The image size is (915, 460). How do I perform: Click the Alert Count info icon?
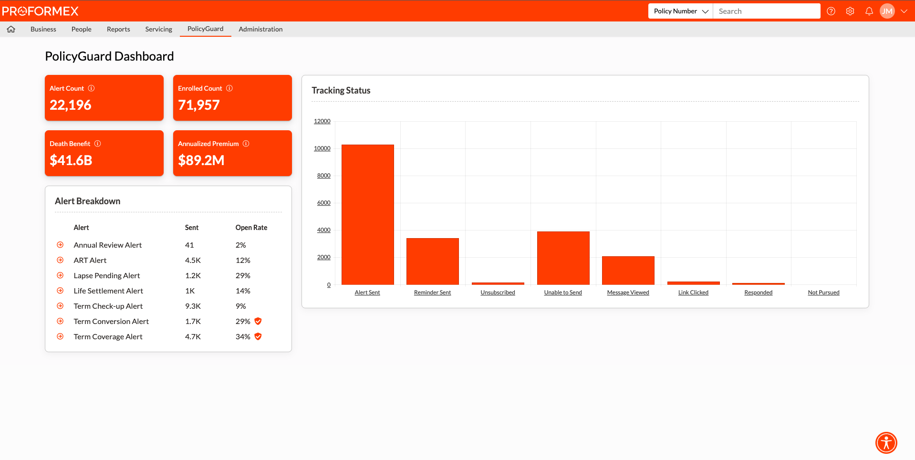pyautogui.click(x=92, y=88)
